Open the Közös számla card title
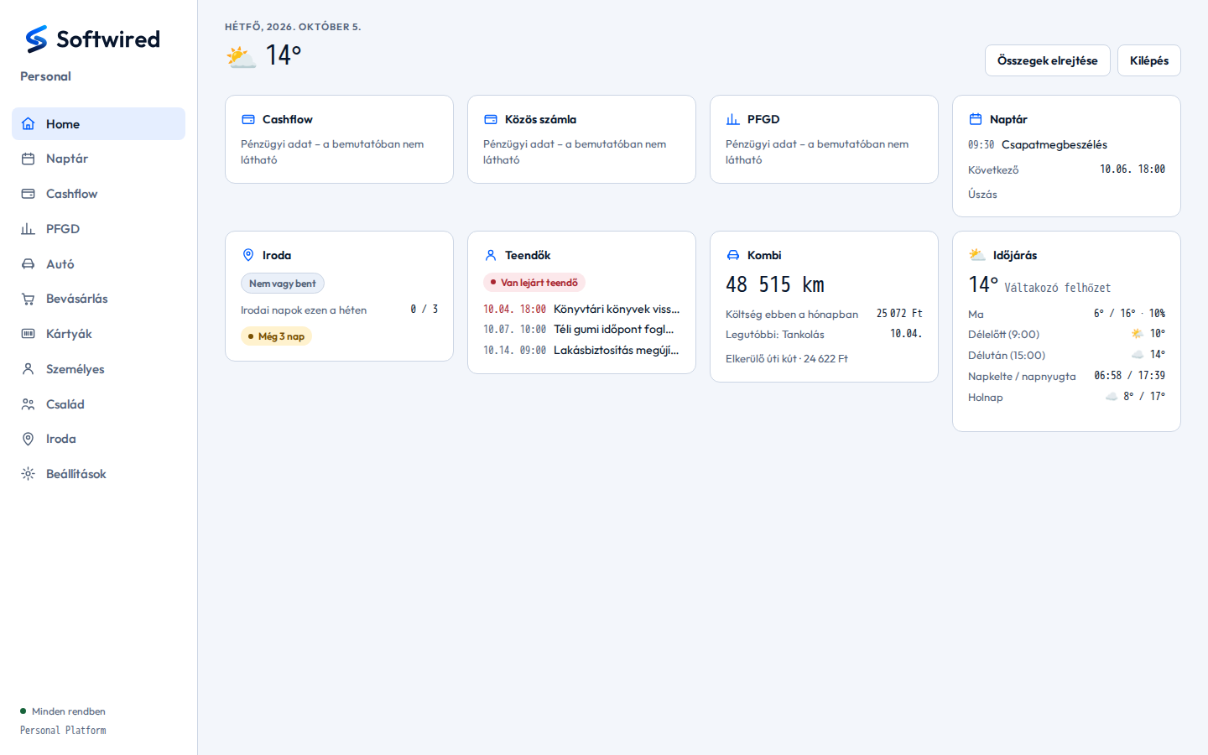Image resolution: width=1208 pixels, height=755 pixels. pyautogui.click(x=540, y=119)
